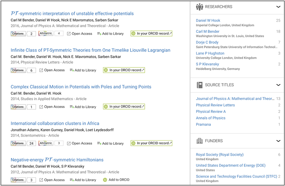This screenshot has height=186, width=285.
Task: Filter by researcher Carl M Bender
Action: (x=207, y=31)
